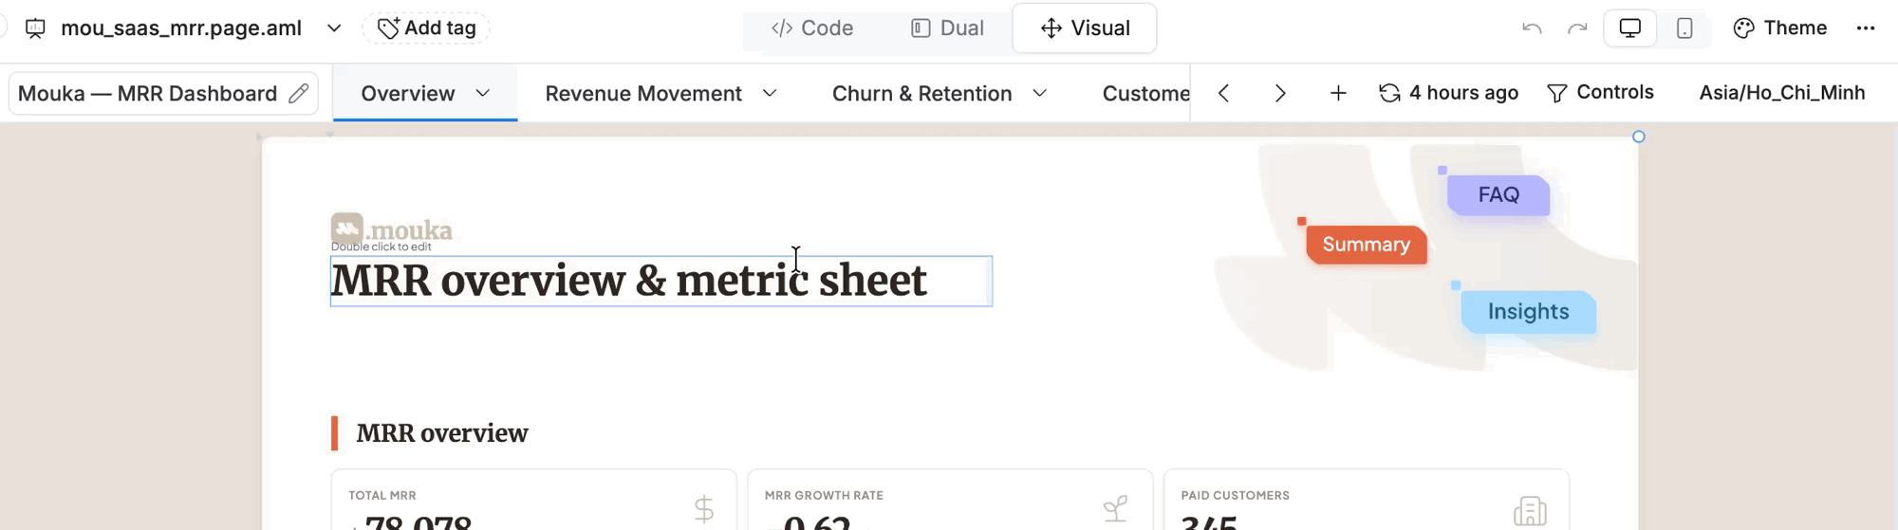Add a new tab with plus icon

pos(1338,93)
